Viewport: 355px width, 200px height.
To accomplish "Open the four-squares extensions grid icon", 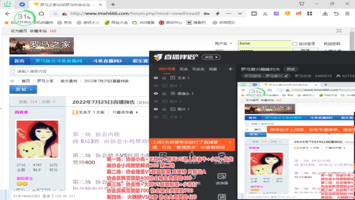I will pyautogui.click(x=309, y=14).
